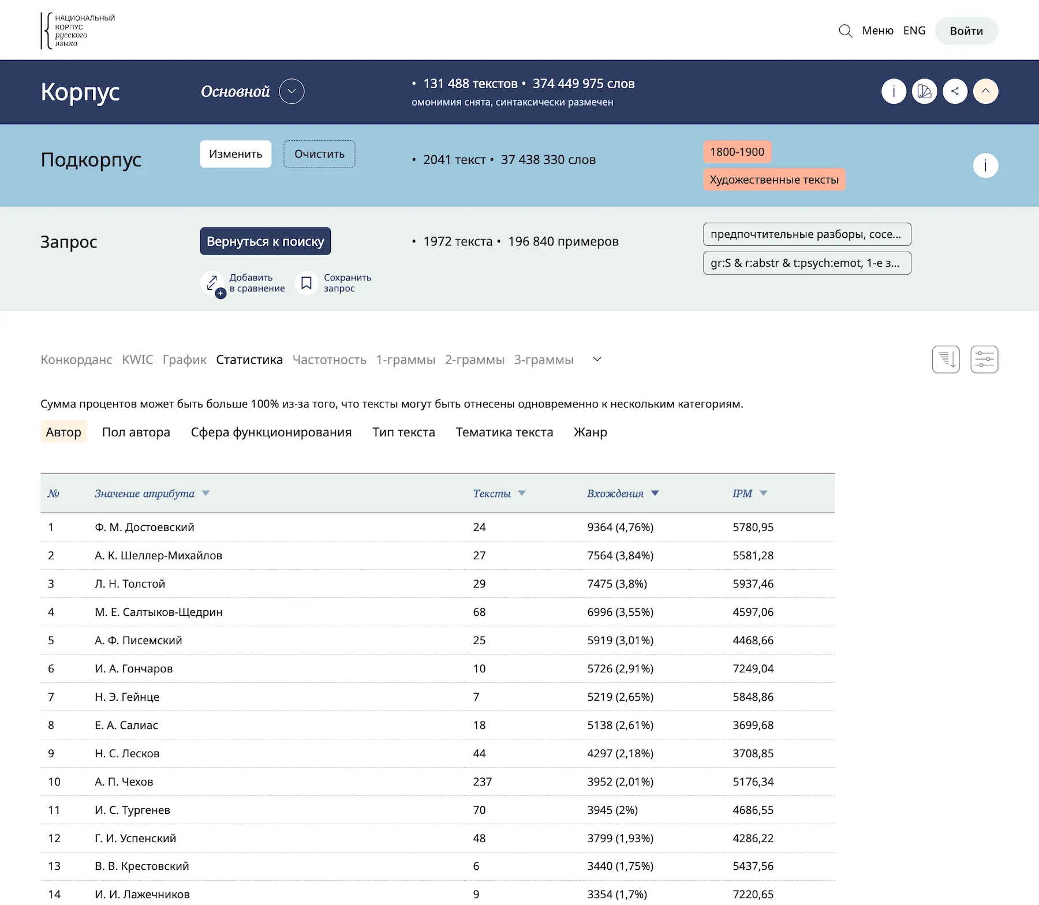Select the Сфера функционирования attribute tab

(271, 432)
